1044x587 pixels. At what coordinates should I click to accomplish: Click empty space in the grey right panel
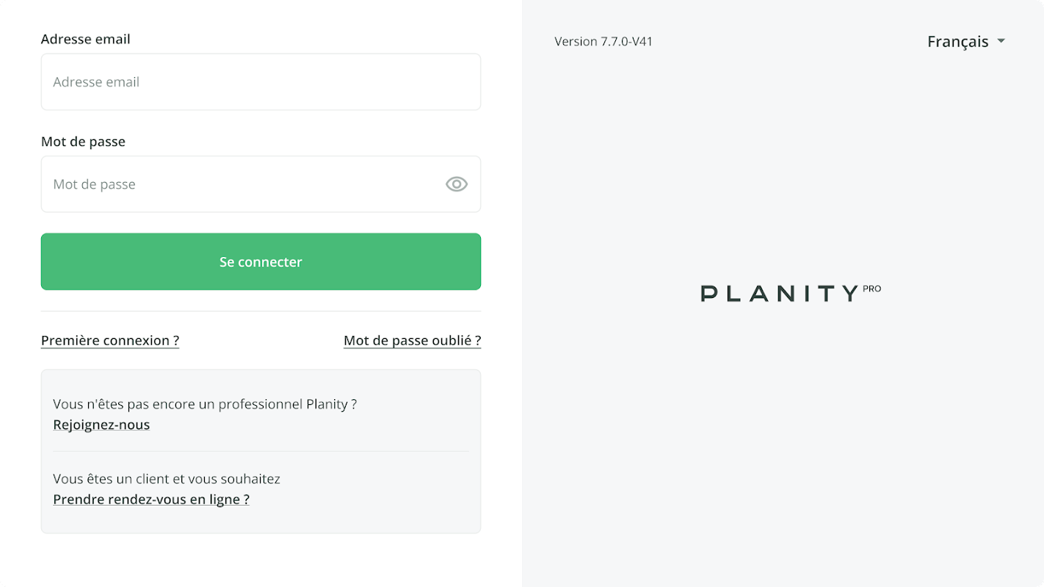[x=783, y=455]
